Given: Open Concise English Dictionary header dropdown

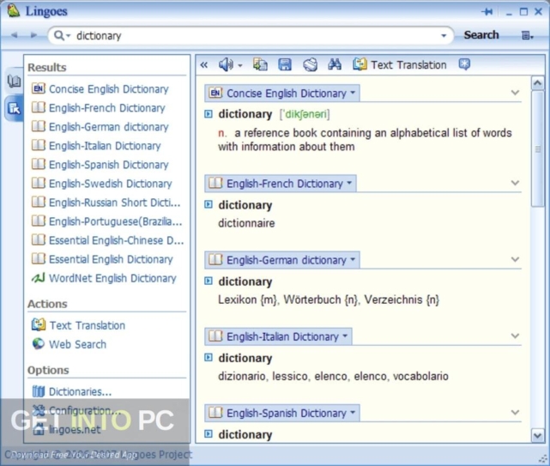Looking at the screenshot, I should pyautogui.click(x=353, y=94).
